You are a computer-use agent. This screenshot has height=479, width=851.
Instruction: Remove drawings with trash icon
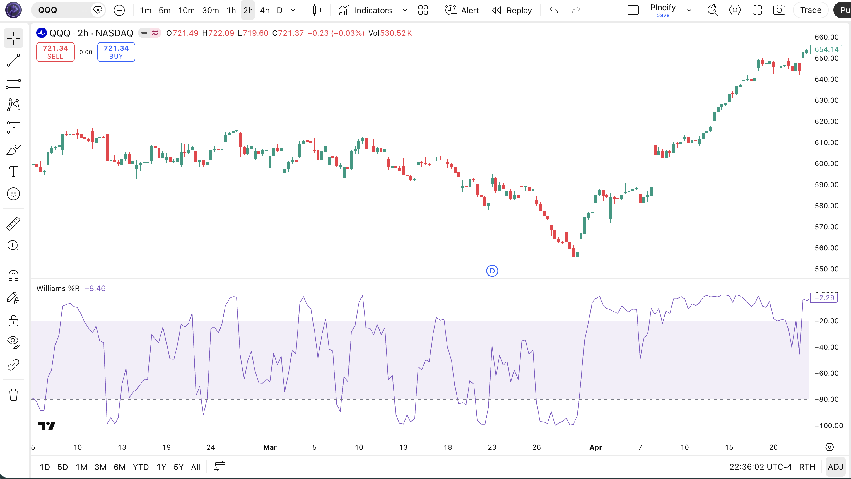[x=13, y=394]
